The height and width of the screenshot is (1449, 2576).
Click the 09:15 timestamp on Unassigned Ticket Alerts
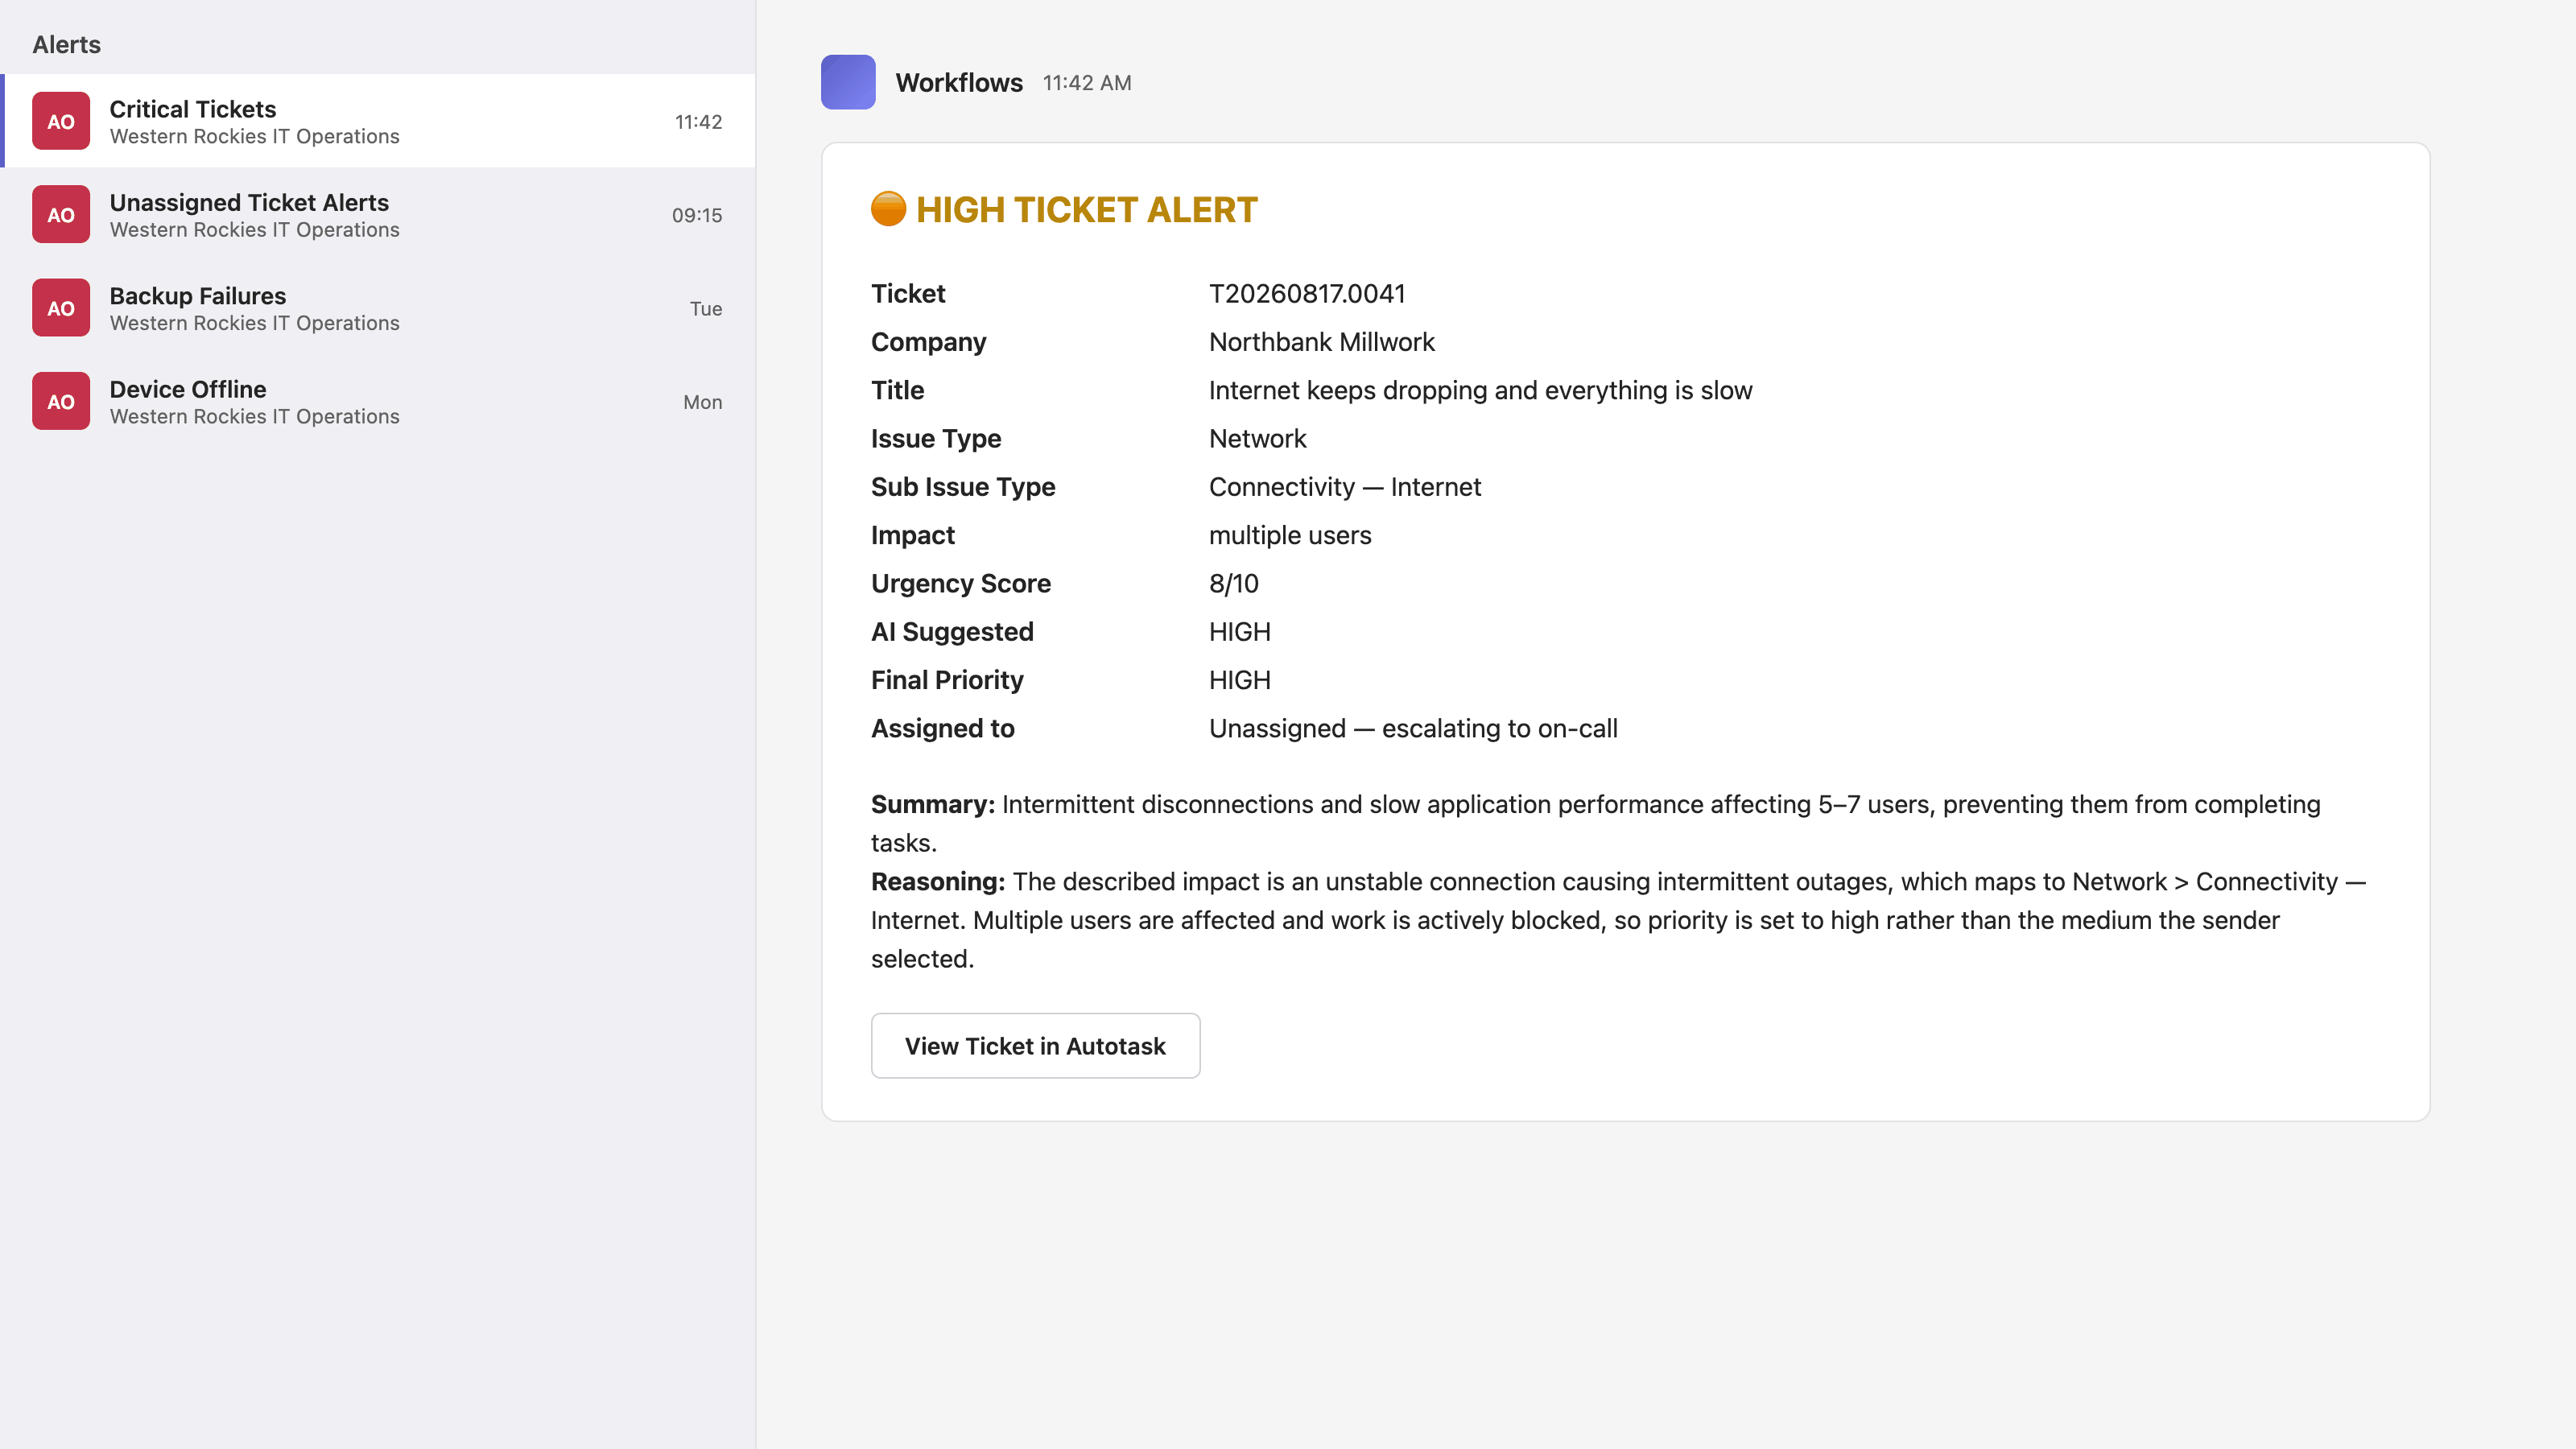click(697, 215)
